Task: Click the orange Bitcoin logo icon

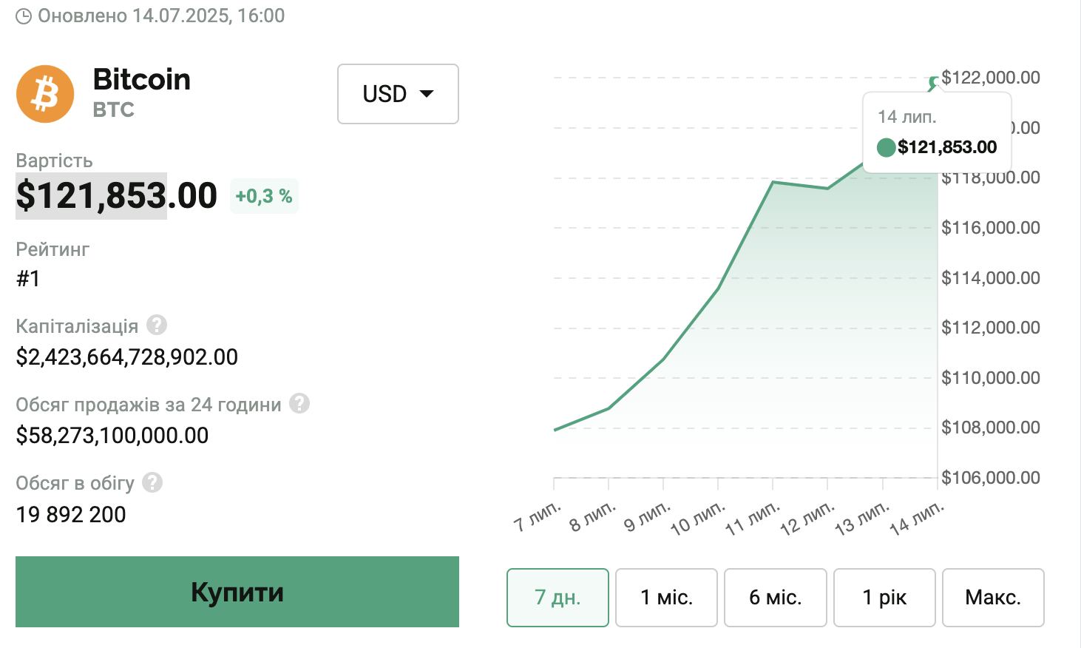Action: (x=45, y=94)
